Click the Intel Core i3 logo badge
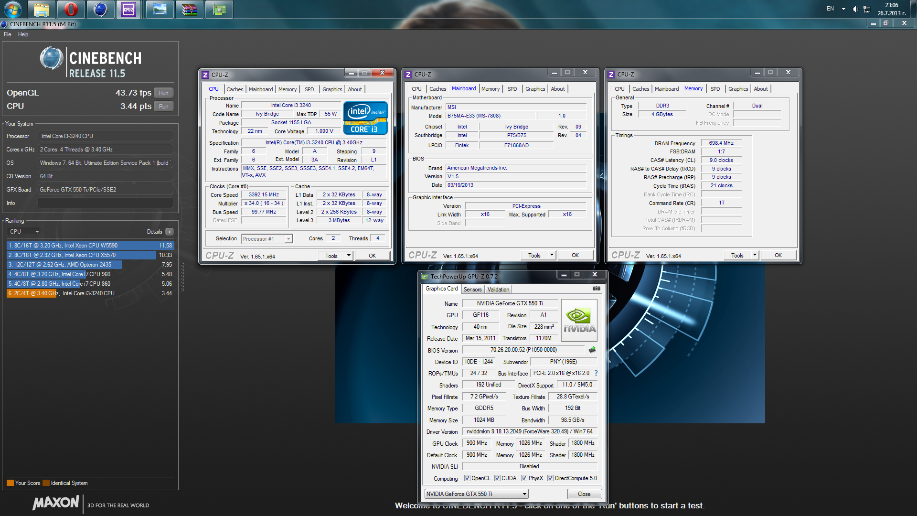Screen dimensions: 917x516 click(x=365, y=118)
